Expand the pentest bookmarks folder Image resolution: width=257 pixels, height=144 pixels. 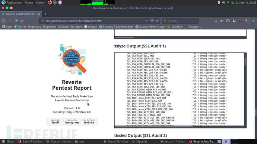pyautogui.click(x=50, y=27)
